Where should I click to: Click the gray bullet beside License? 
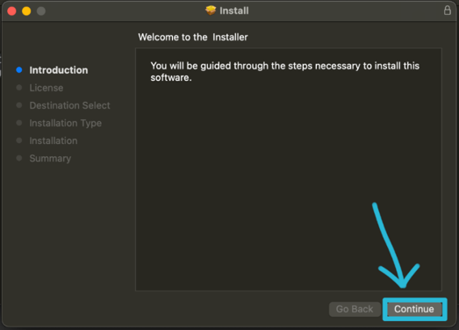[19, 88]
